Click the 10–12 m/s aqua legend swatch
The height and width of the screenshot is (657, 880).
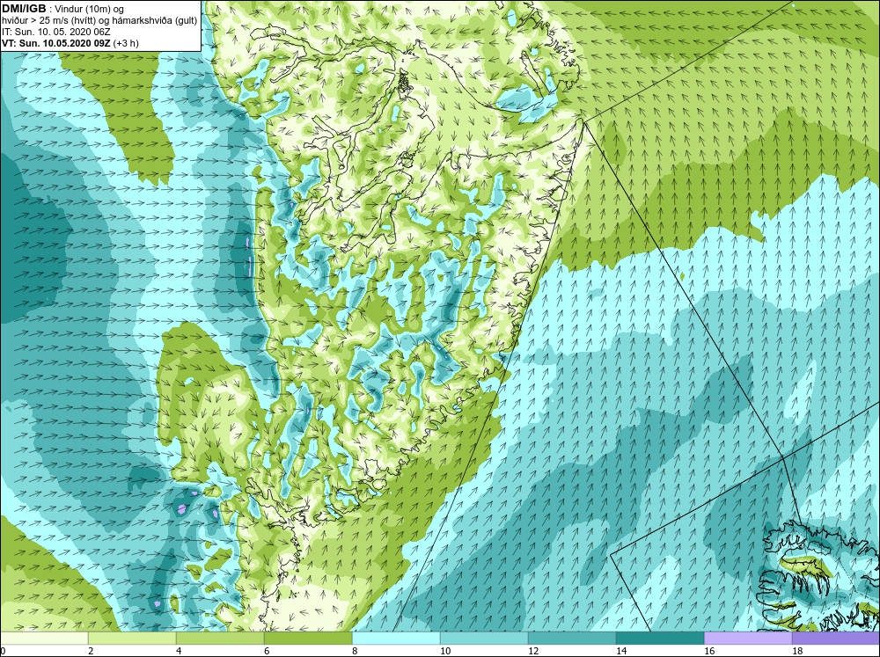[x=484, y=639]
